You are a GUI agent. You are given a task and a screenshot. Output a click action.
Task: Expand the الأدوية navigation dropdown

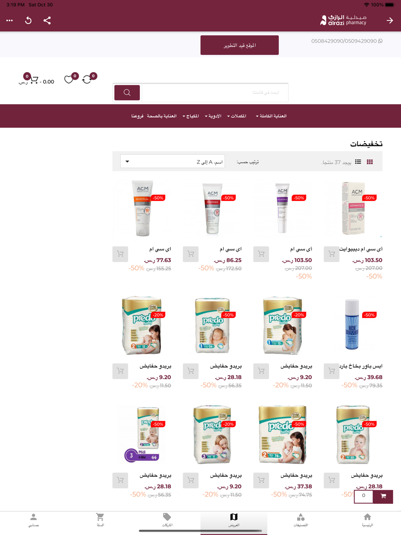coord(213,116)
